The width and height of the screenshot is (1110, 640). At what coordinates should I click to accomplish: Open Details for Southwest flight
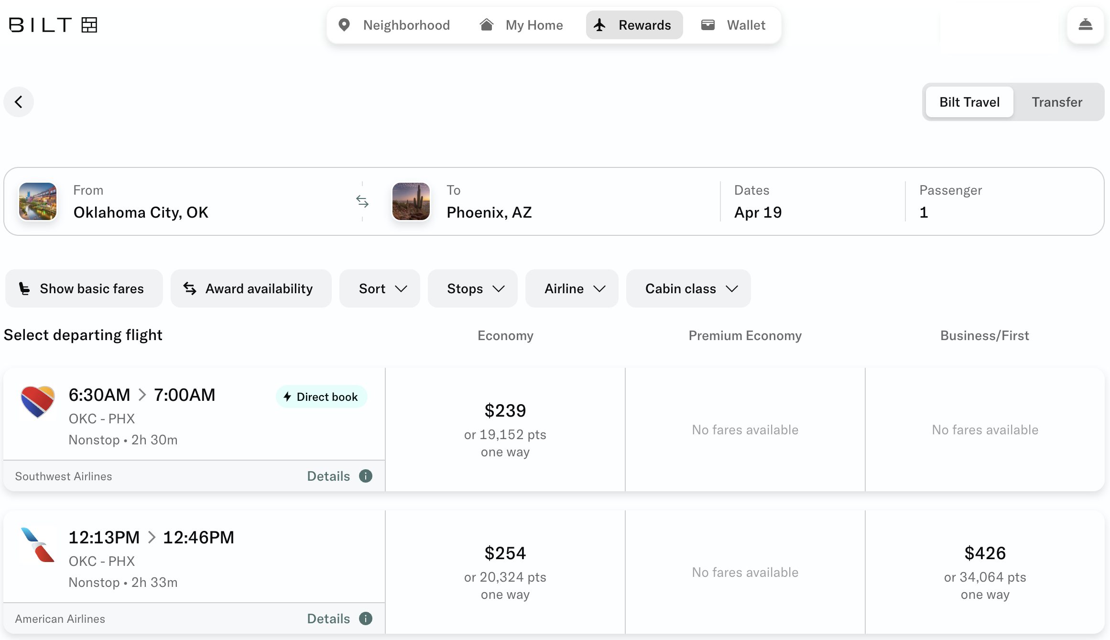point(328,476)
